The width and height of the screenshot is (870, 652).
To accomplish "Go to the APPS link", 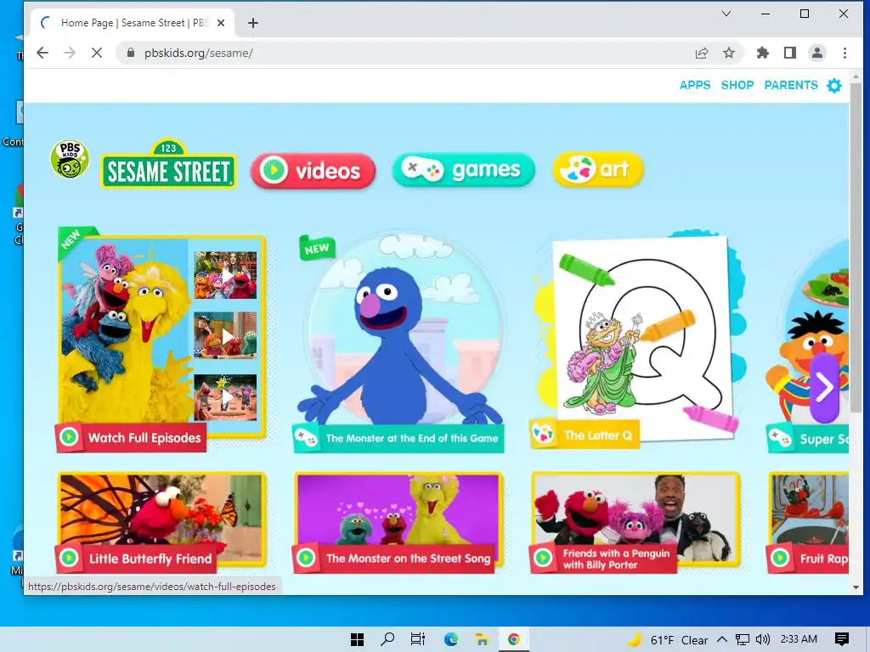I will pyautogui.click(x=695, y=85).
